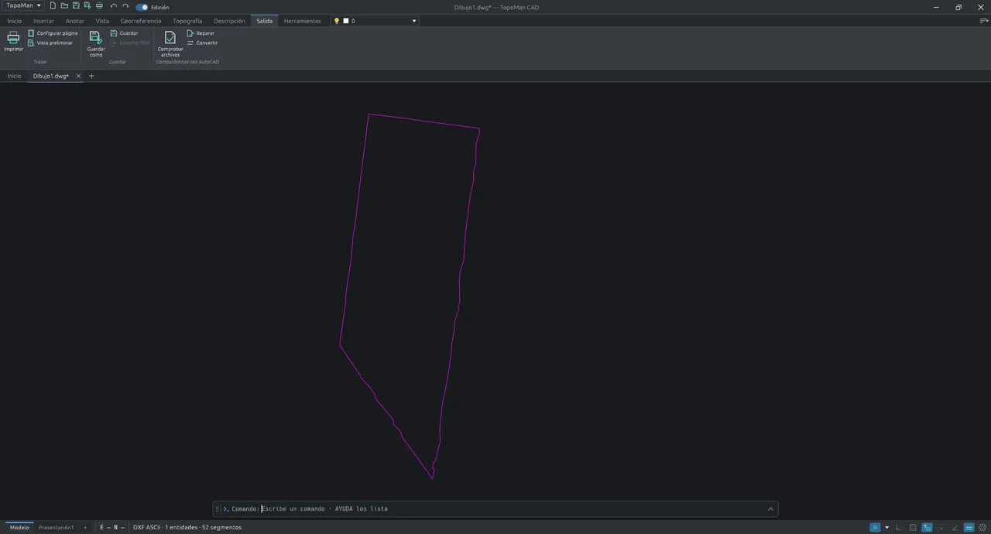
Task: Toggle lineweight display in status bar
Action: tap(969, 528)
